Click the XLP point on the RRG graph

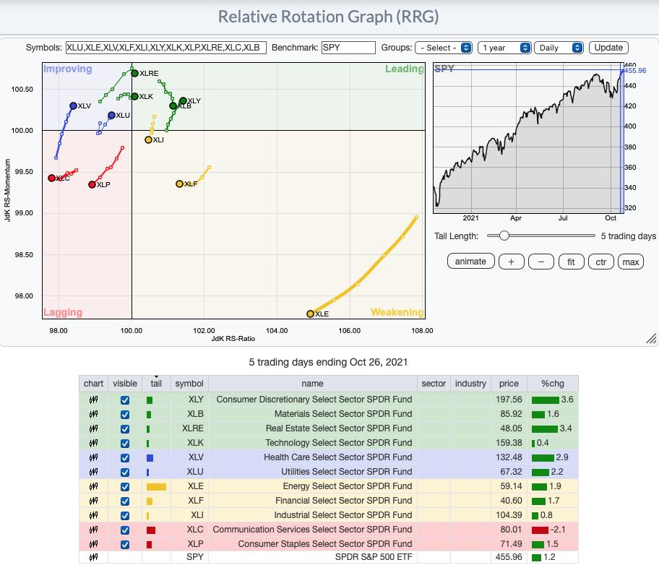click(92, 184)
